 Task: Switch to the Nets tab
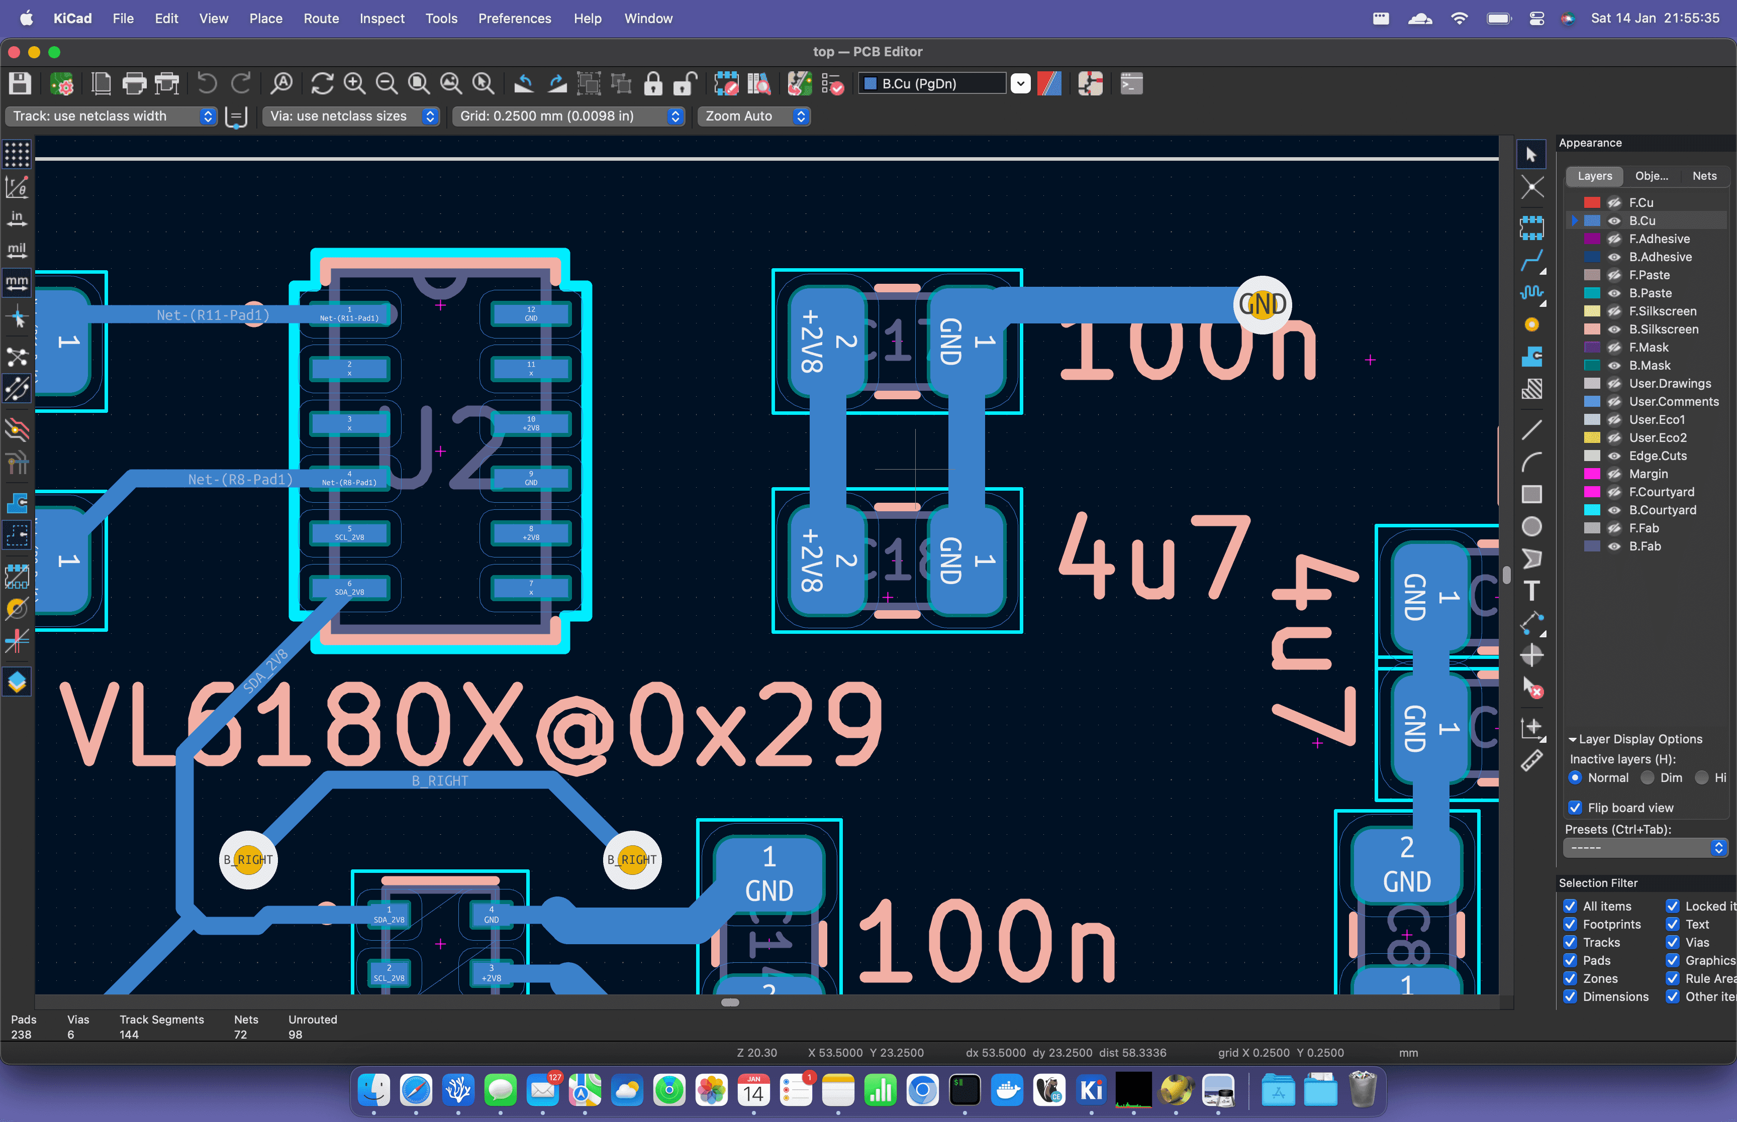point(1704,176)
